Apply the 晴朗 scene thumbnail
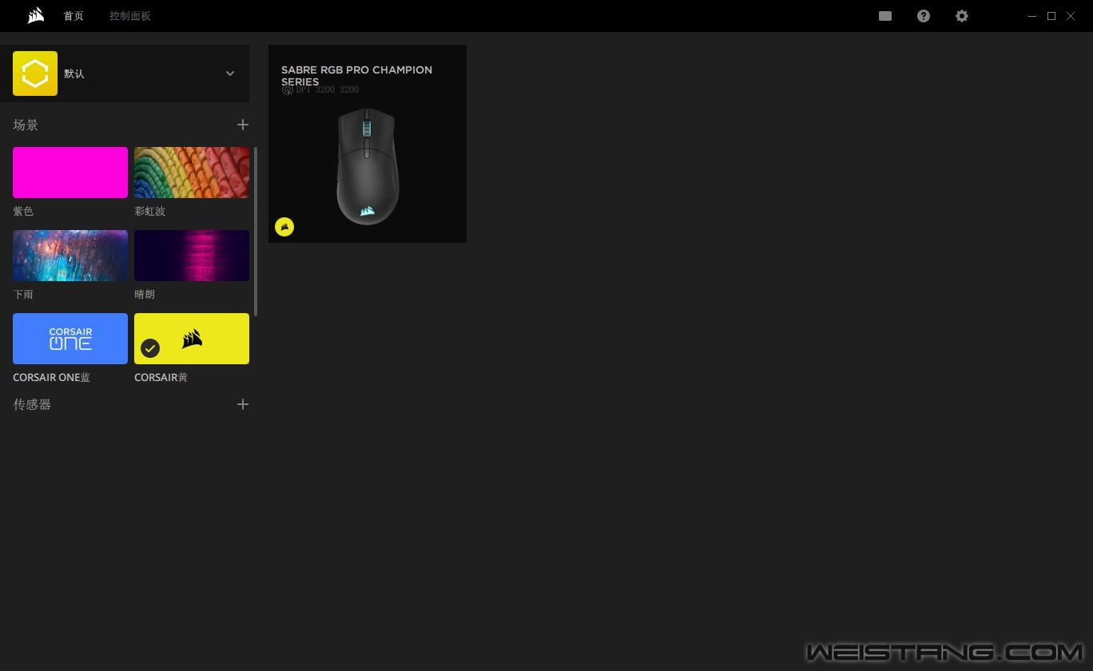 tap(192, 256)
